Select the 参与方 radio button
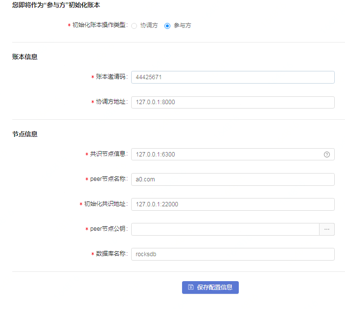345x309 pixels. tap(167, 26)
